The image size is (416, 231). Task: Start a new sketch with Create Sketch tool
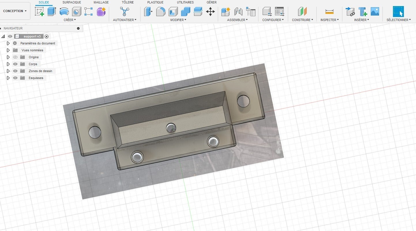[39, 12]
